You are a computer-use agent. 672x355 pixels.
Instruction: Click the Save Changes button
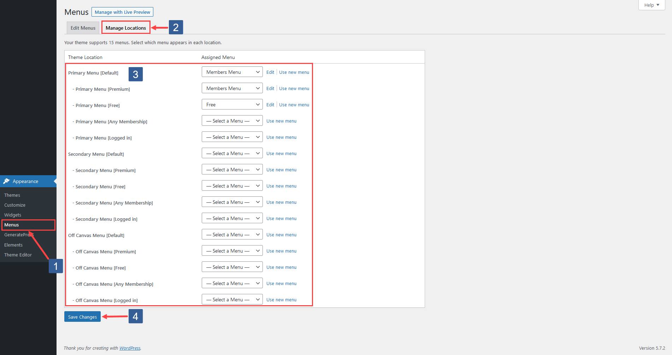[x=82, y=316]
